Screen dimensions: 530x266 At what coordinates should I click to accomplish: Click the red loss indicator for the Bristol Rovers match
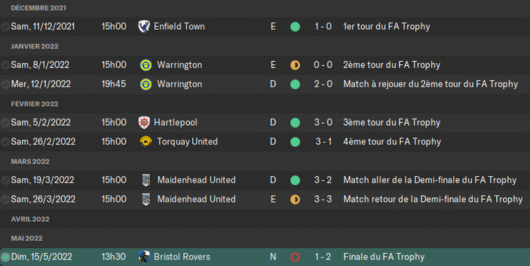point(295,257)
